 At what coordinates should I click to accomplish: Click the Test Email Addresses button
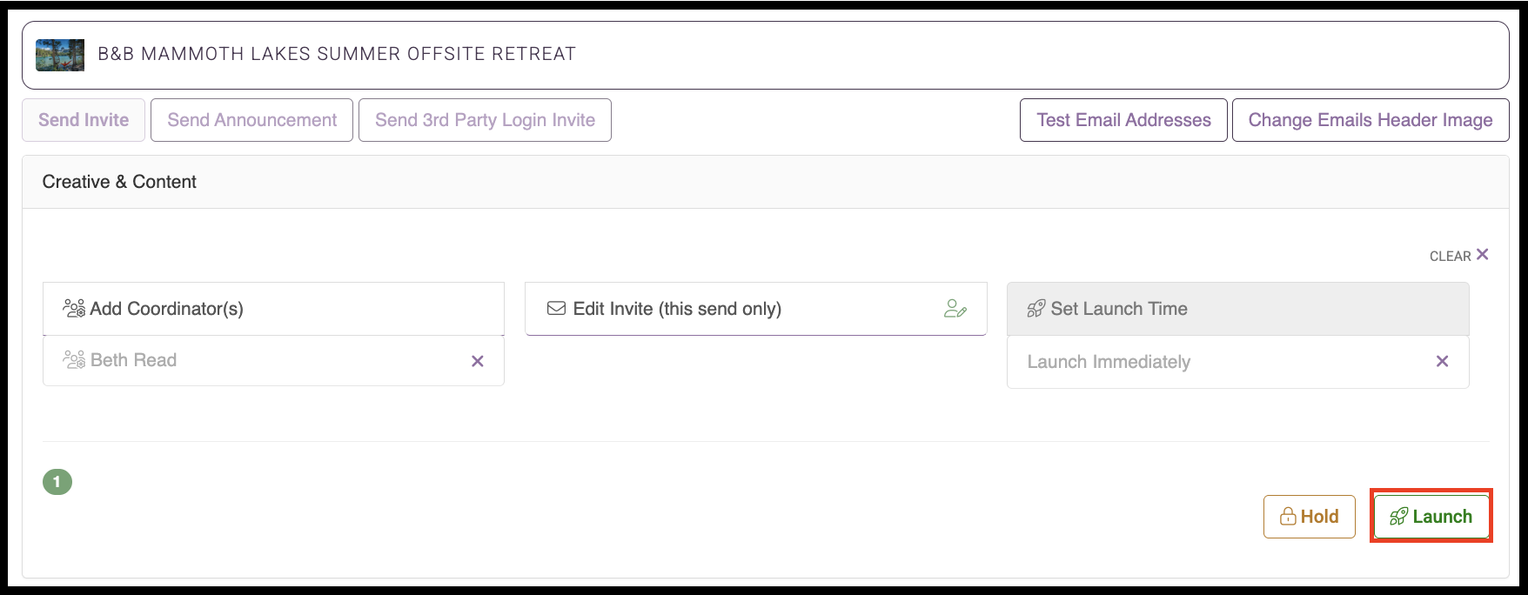tap(1123, 120)
